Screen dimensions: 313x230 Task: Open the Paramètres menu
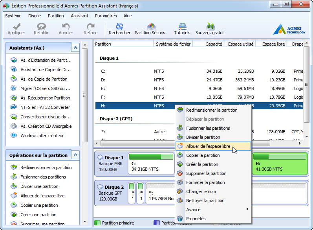click(x=106, y=16)
